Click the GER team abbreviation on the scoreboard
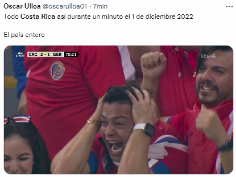The width and height of the screenshot is (236, 177). (x=57, y=54)
